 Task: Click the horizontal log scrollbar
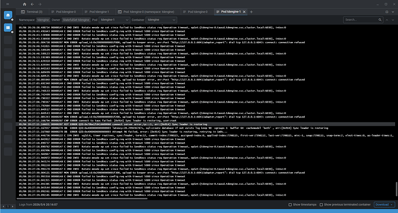(x=81, y=199)
